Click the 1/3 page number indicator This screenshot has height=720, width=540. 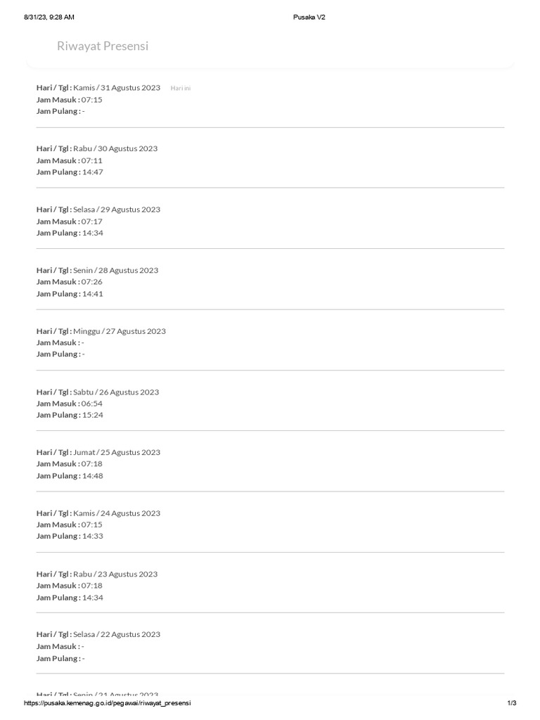[x=511, y=703]
